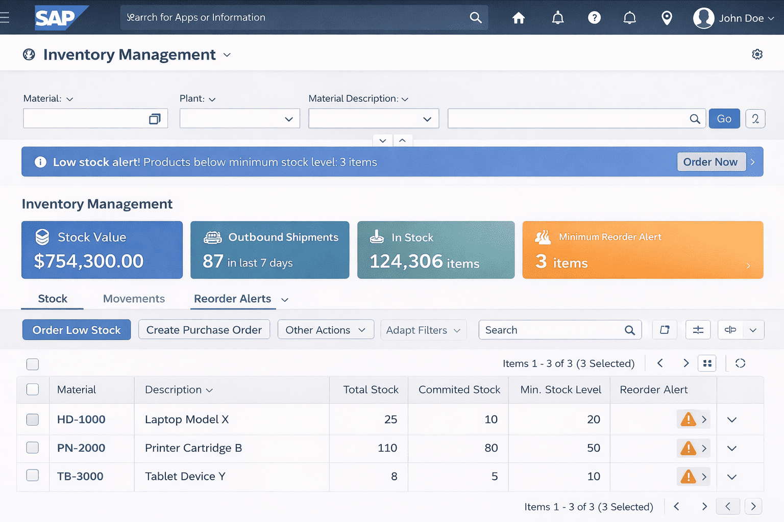Open the Other Actions dropdown
Screen dimensions: 784x522
click(x=325, y=329)
